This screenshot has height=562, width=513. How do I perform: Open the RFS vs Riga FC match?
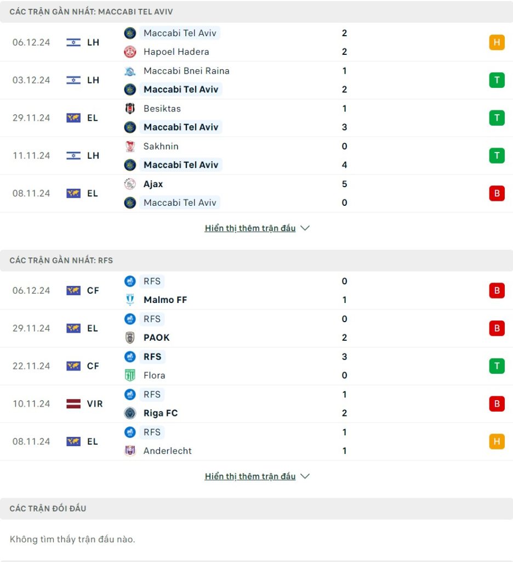[x=236, y=403]
